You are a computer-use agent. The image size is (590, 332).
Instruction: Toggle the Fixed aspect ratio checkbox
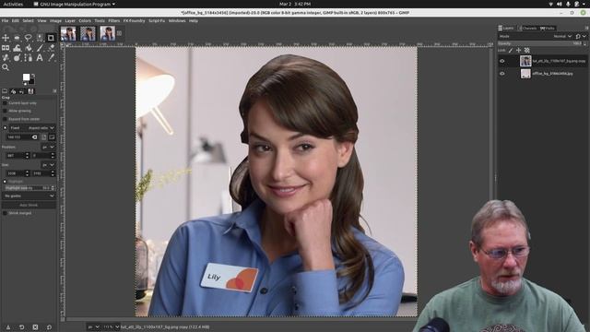pyautogui.click(x=5, y=128)
